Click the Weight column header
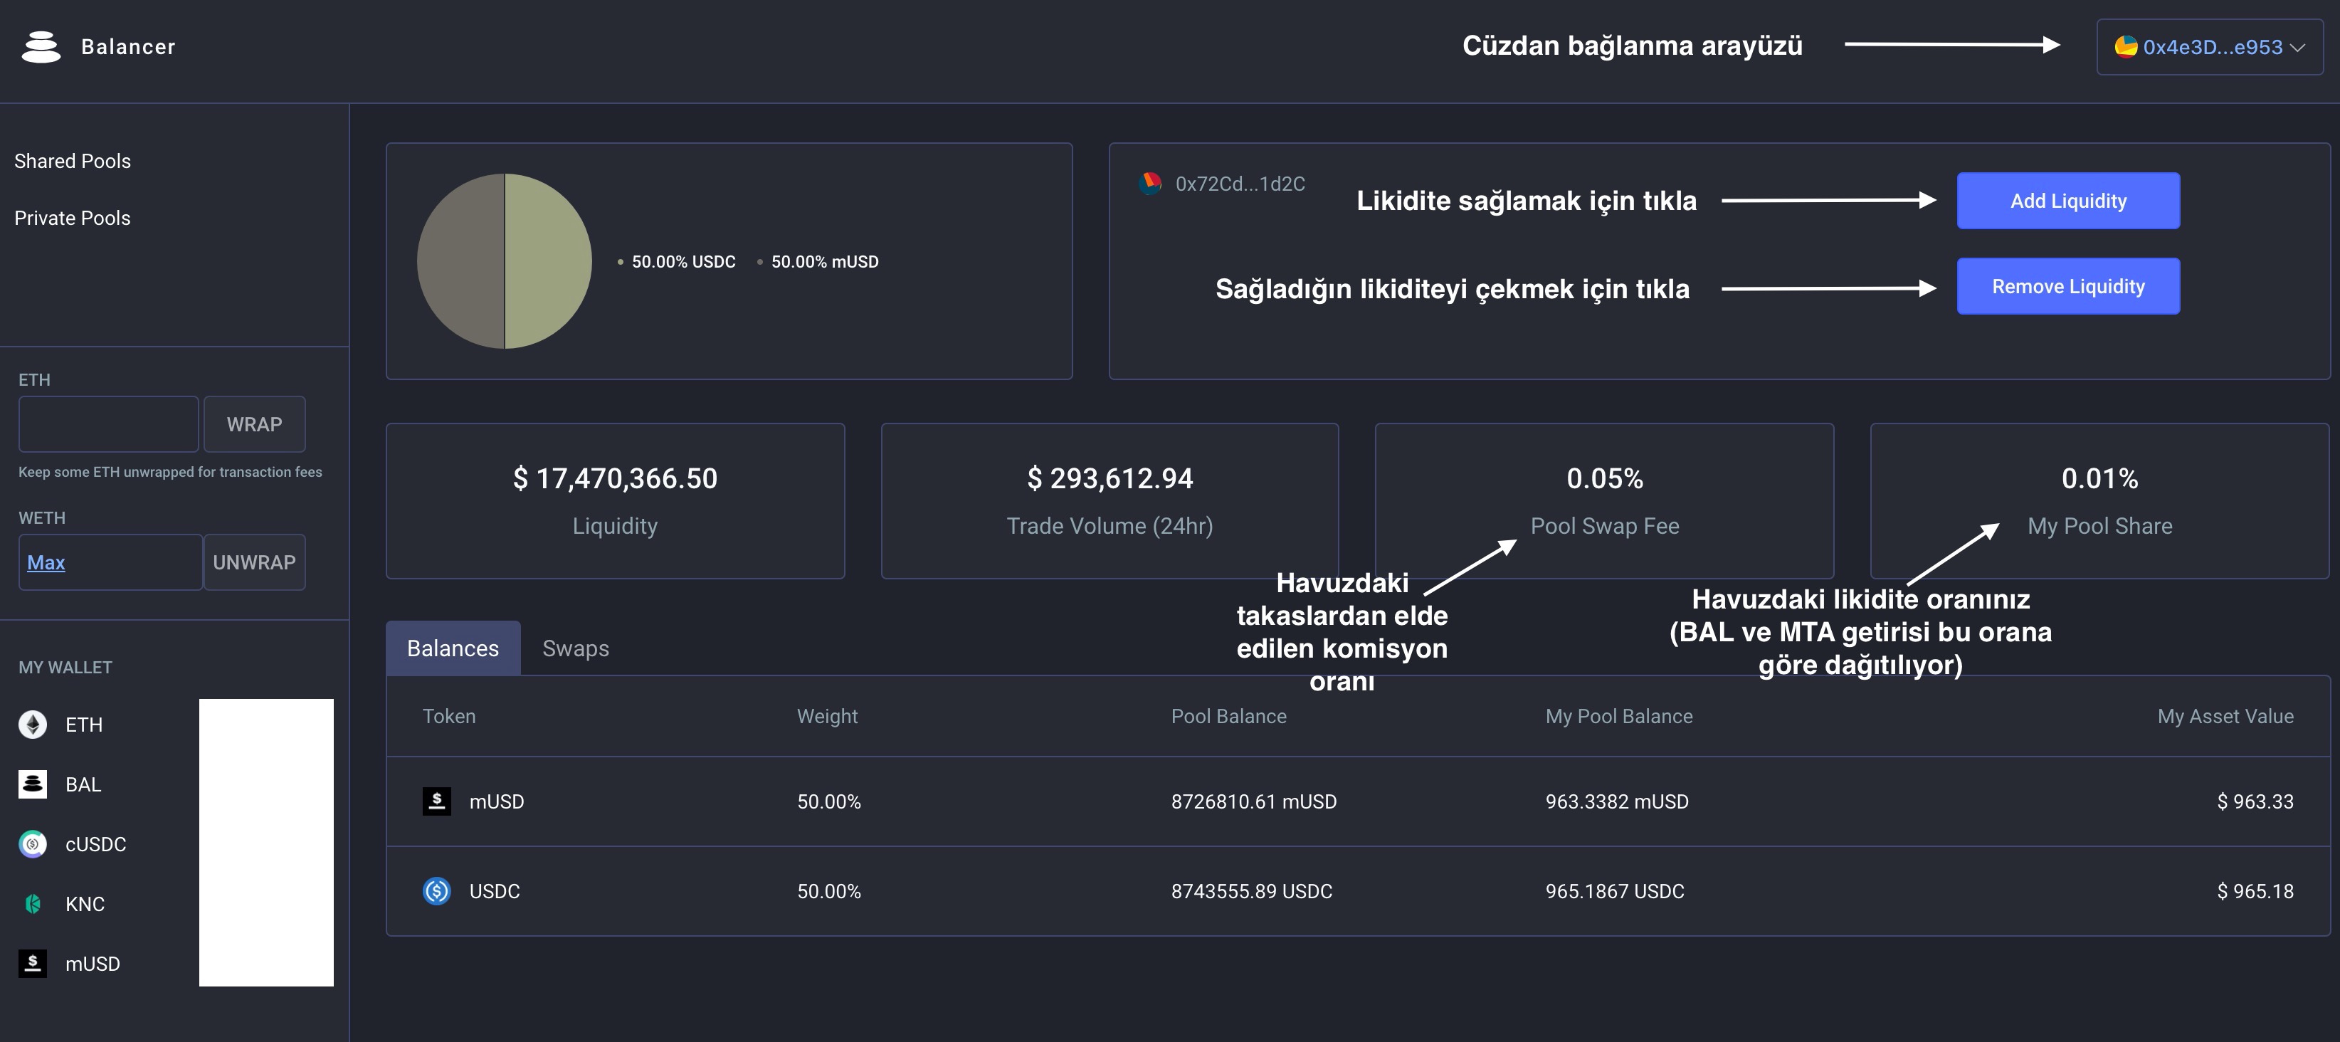The width and height of the screenshot is (2340, 1042). point(828,716)
